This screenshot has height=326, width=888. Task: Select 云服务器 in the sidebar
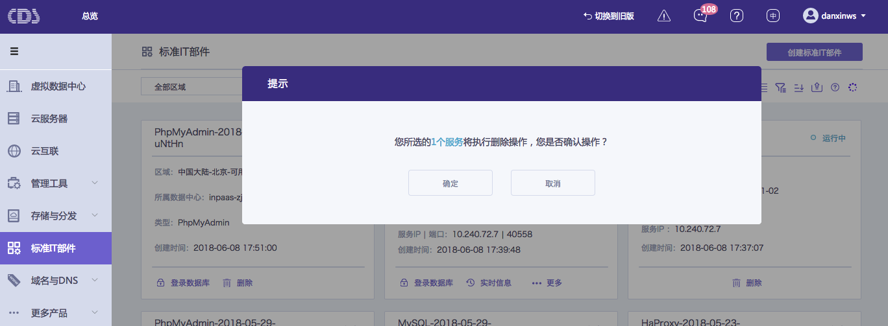coord(49,119)
